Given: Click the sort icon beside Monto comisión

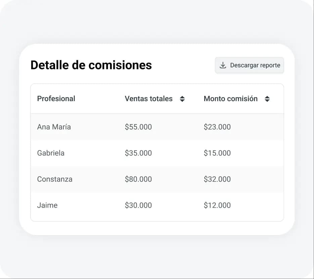Looking at the screenshot, I should [x=267, y=99].
